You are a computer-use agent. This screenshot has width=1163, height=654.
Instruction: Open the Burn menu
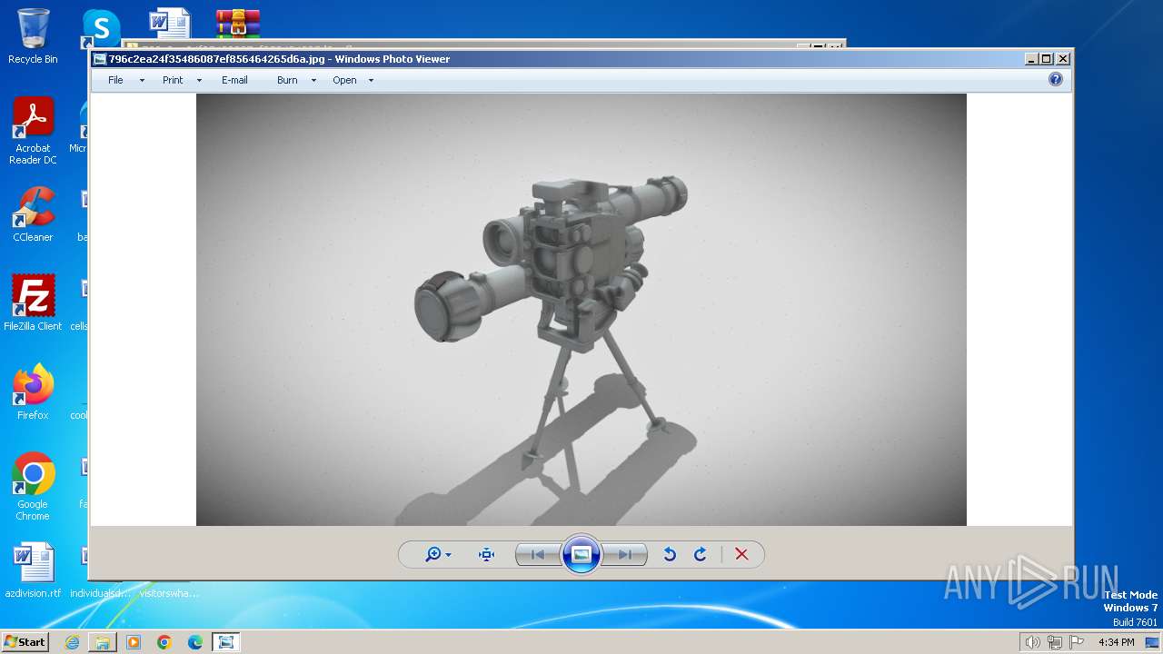click(x=287, y=80)
